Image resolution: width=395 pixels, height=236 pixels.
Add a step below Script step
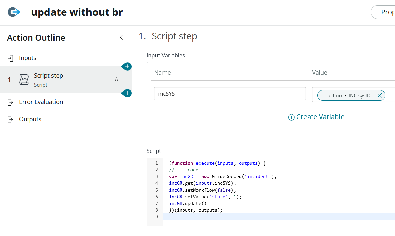point(127,93)
